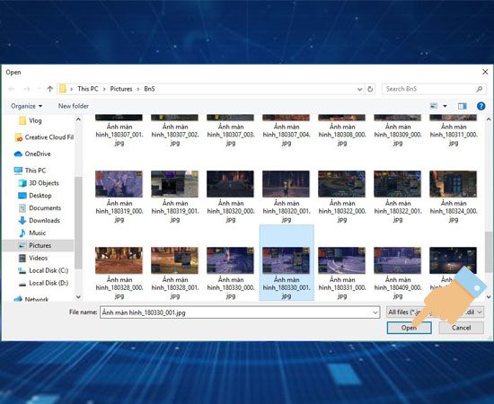Image resolution: width=494 pixels, height=404 pixels.
Task: Select This PC in the address bar
Action: click(x=88, y=89)
